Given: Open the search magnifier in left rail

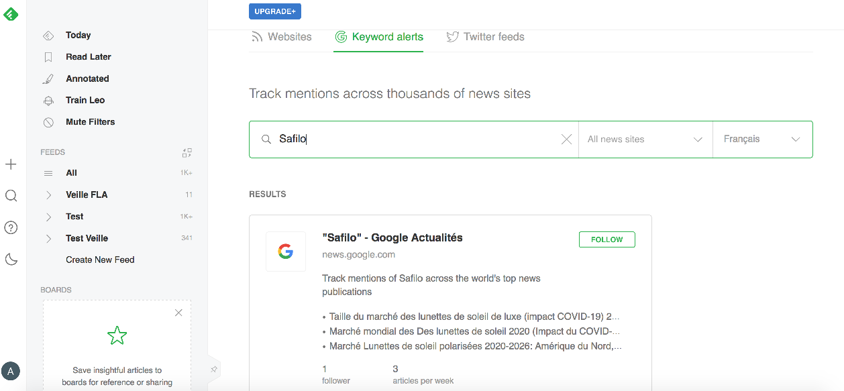Looking at the screenshot, I should 11,196.
